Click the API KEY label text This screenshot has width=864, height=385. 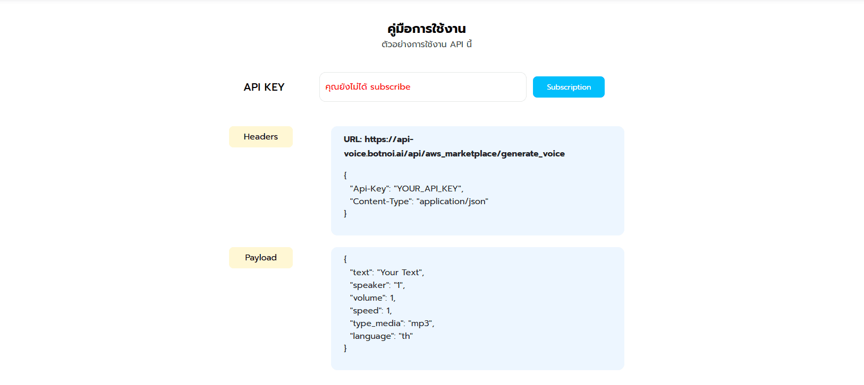point(264,87)
